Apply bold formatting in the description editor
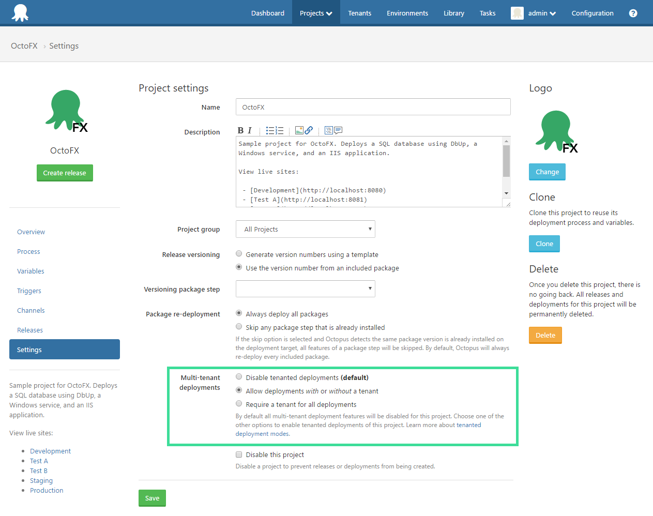The height and width of the screenshot is (516, 653). coord(240,130)
